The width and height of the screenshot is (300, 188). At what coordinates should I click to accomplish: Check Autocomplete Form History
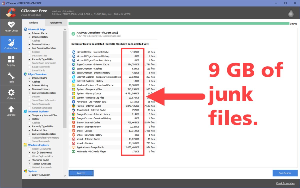29,137
